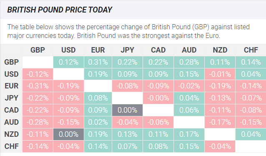Select the GBP versus AUD 0.28% cell
Image resolution: width=266 pixels, height=156 pixels.
pyautogui.click(x=189, y=62)
